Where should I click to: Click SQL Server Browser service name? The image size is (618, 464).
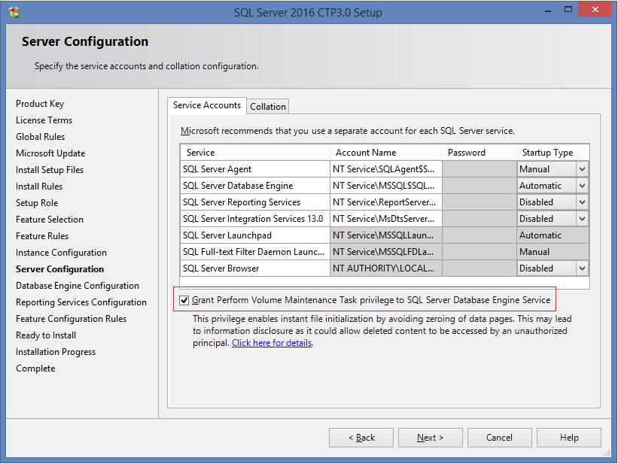(x=255, y=268)
